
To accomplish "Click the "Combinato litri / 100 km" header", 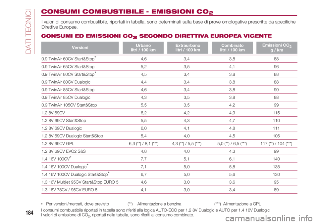I will point(232,48).
